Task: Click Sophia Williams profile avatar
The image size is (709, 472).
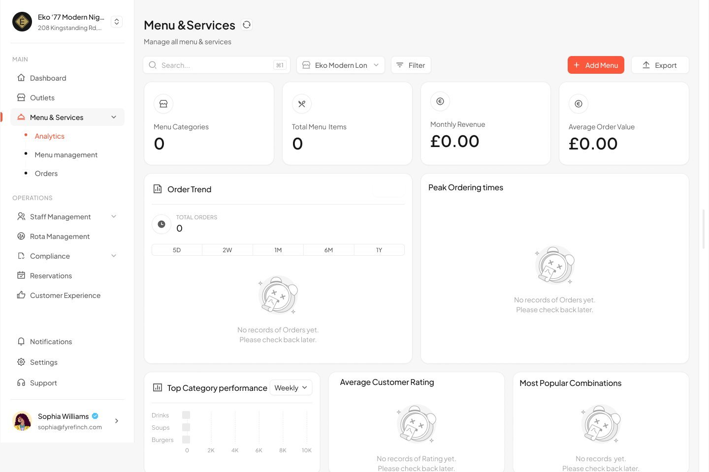Action: coord(22,421)
